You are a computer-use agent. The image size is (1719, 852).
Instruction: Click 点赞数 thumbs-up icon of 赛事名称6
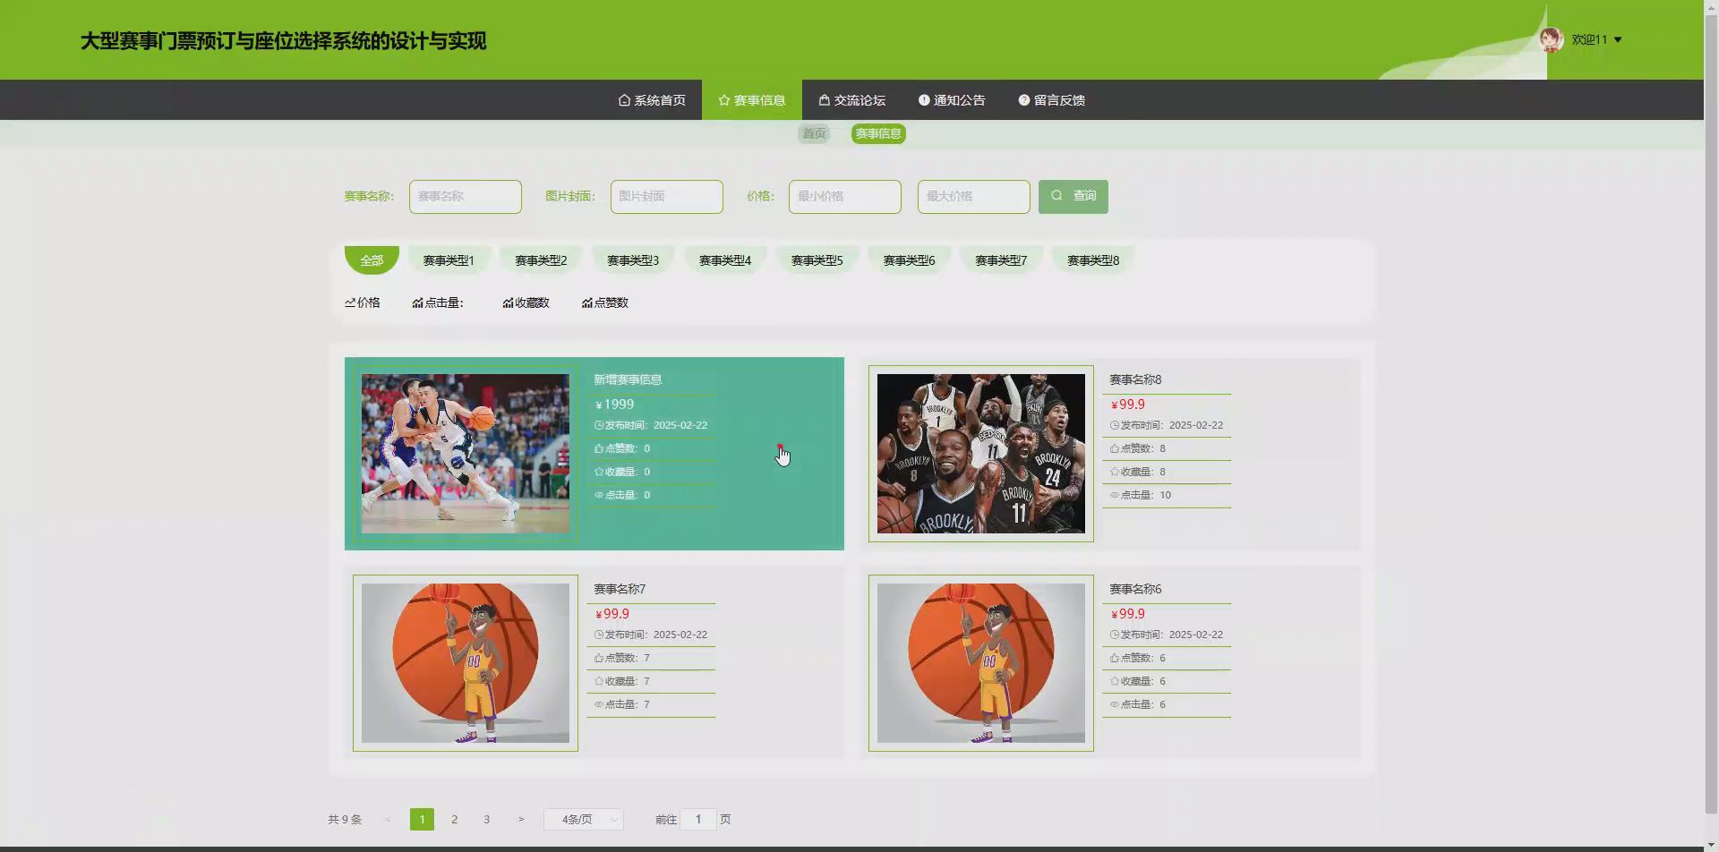click(1115, 659)
